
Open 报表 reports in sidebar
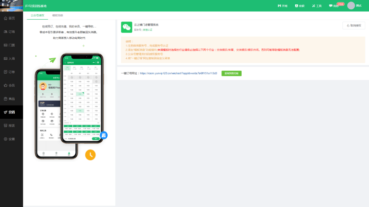10,126
